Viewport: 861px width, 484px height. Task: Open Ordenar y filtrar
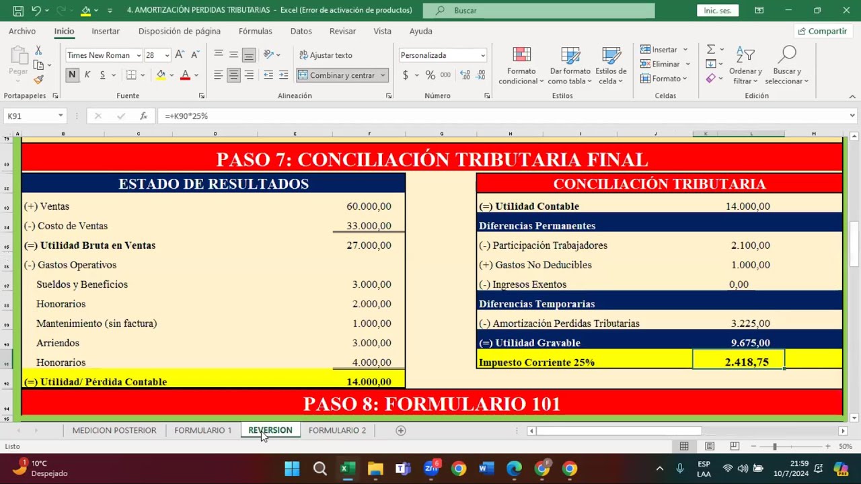tap(745, 66)
